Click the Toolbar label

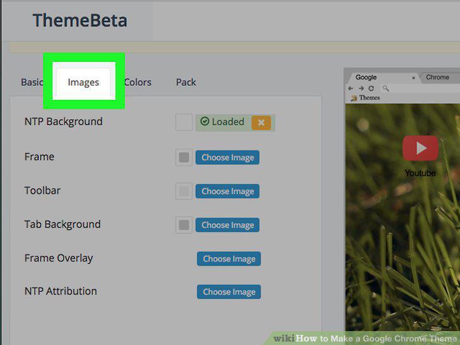pos(42,191)
